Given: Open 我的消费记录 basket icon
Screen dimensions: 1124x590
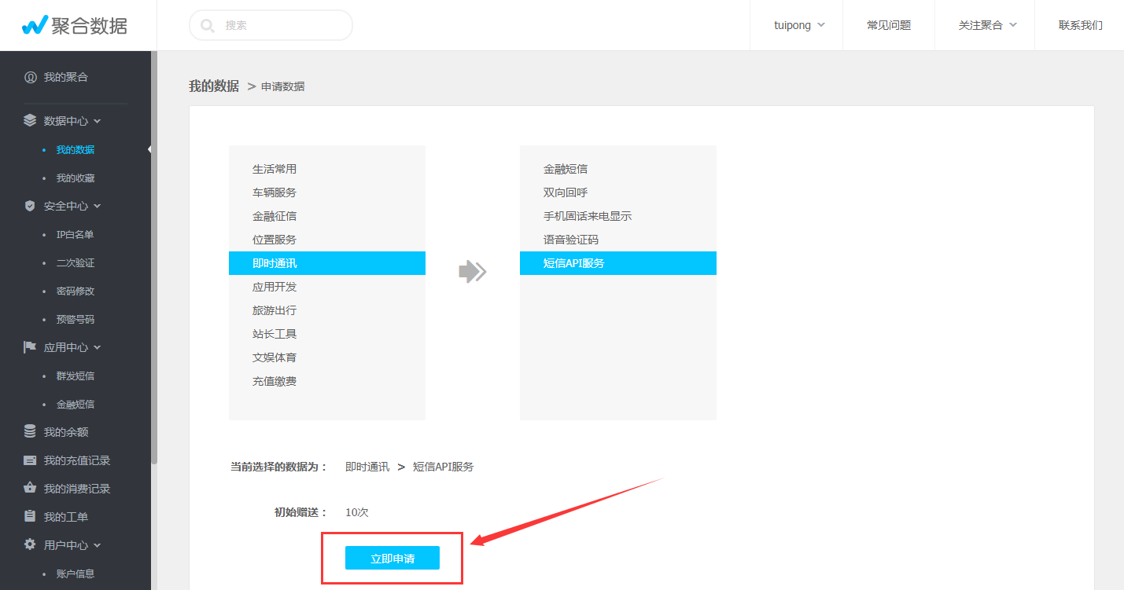Looking at the screenshot, I should 30,489.
